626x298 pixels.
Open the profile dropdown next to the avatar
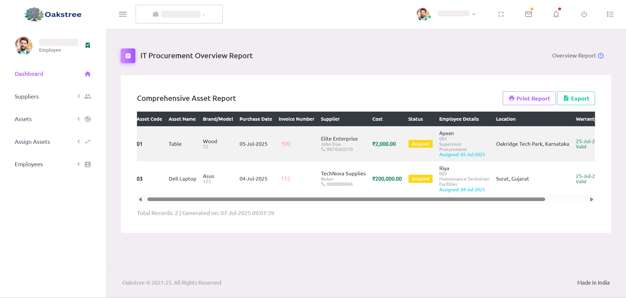pyautogui.click(x=474, y=14)
